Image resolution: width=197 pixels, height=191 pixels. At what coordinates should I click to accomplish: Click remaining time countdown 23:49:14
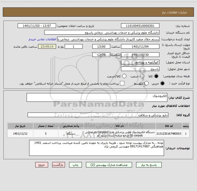(x=47, y=46)
